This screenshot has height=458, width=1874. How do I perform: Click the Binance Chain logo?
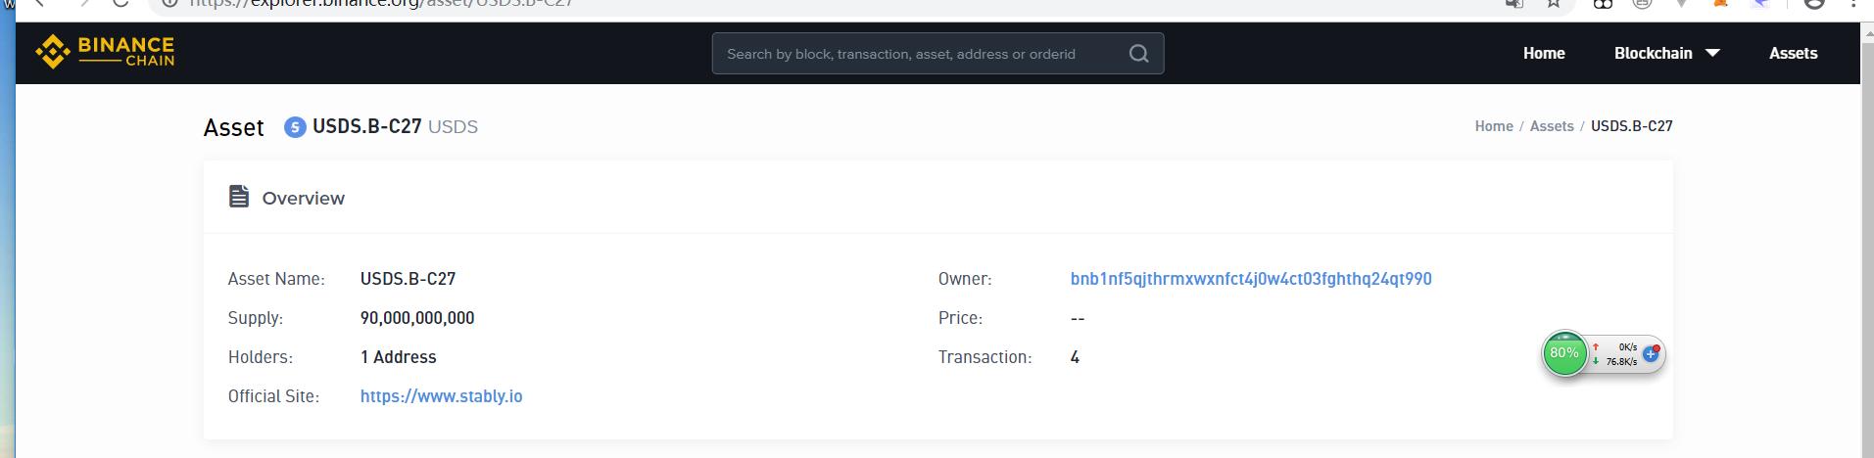(105, 52)
